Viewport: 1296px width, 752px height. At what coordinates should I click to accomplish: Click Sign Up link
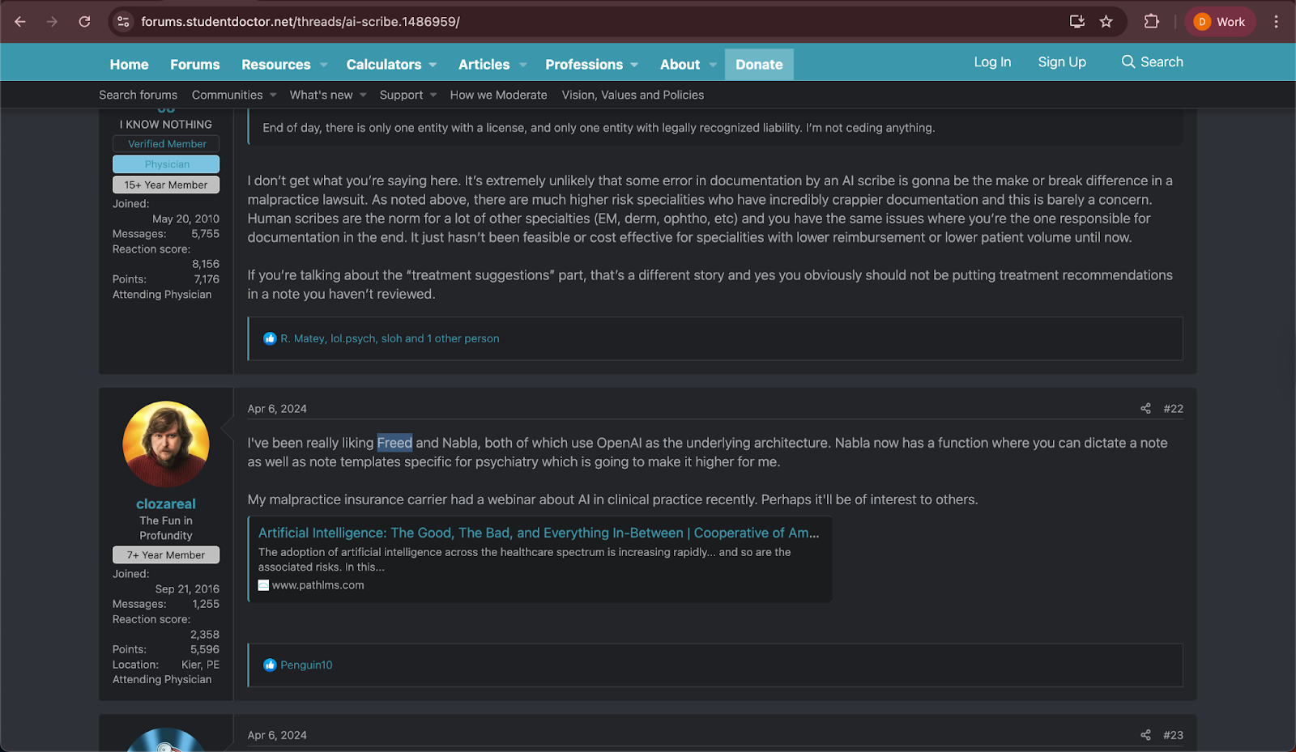(1062, 62)
